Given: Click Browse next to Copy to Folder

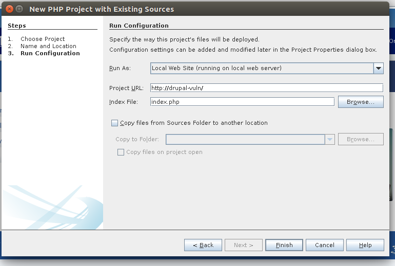Looking at the screenshot, I should tap(361, 139).
